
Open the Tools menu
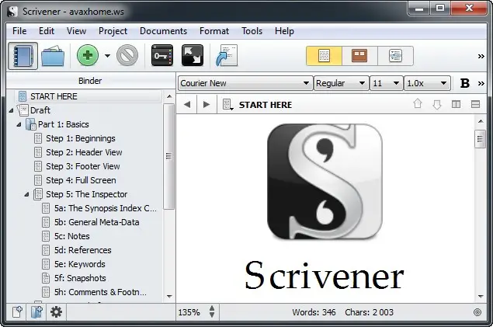(x=252, y=31)
